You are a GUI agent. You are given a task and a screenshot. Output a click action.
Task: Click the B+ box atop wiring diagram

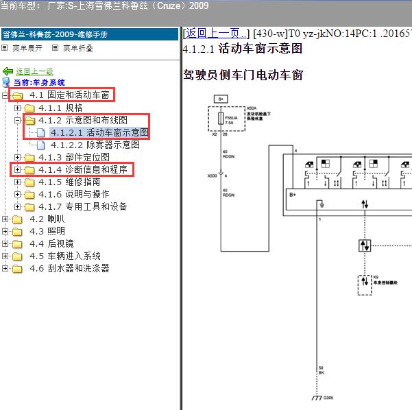221,99
